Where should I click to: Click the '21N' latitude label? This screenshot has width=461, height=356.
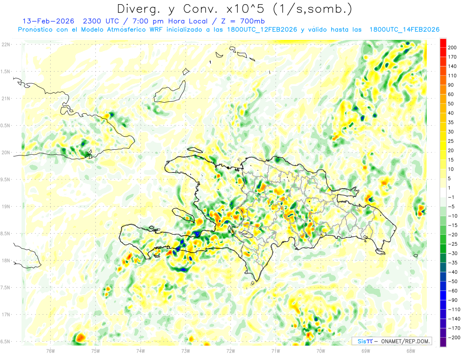coord(6,99)
